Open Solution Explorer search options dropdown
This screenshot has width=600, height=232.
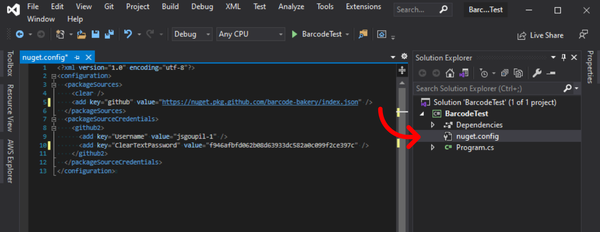[577, 88]
